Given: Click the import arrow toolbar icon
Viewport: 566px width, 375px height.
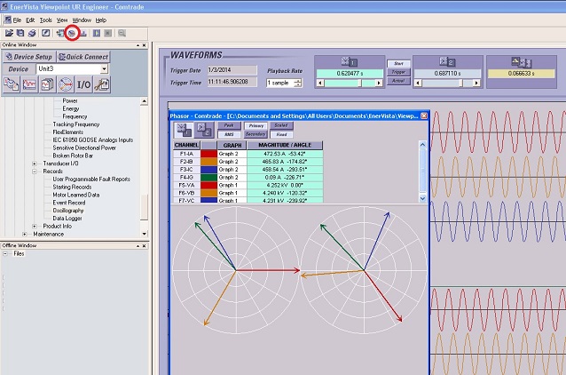Looking at the screenshot, I should 60,33.
